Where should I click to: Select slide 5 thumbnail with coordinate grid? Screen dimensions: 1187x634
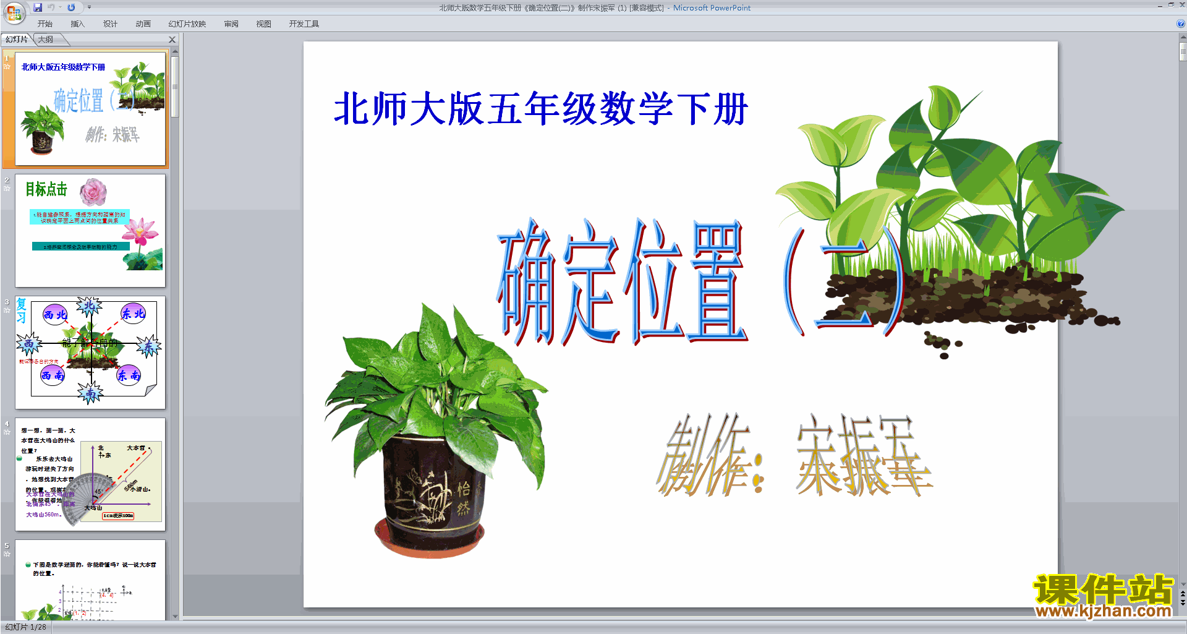[x=90, y=580]
